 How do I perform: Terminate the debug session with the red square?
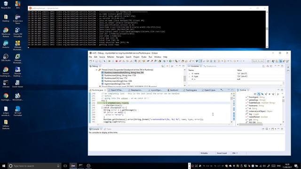click(x=117, y=61)
